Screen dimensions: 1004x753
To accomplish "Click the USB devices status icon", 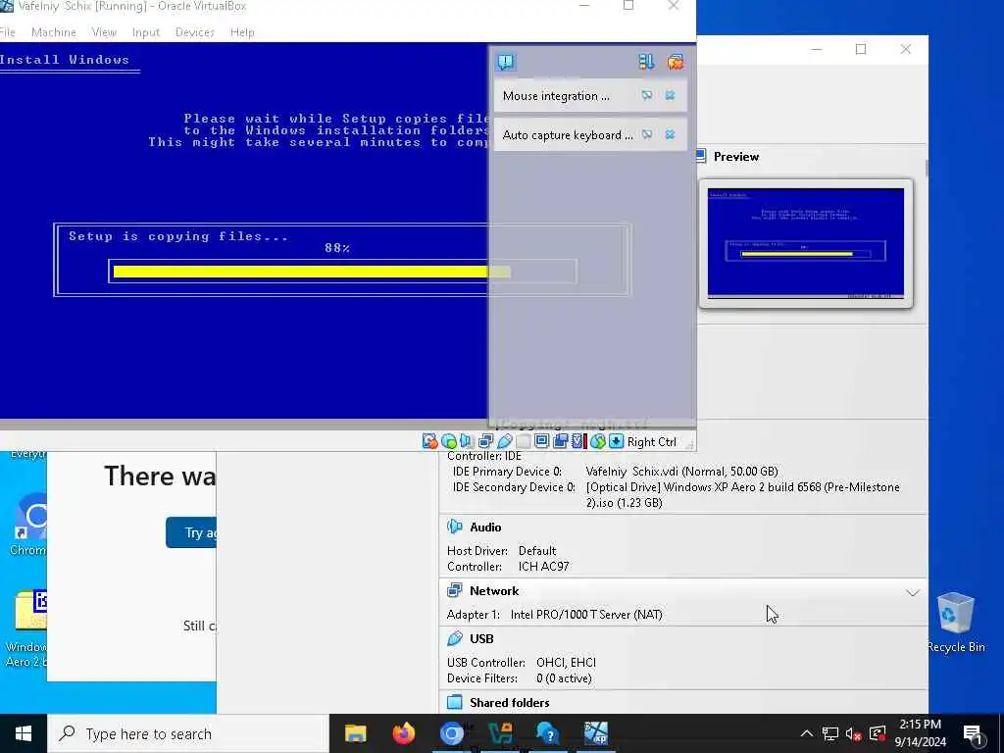I will coord(505,441).
